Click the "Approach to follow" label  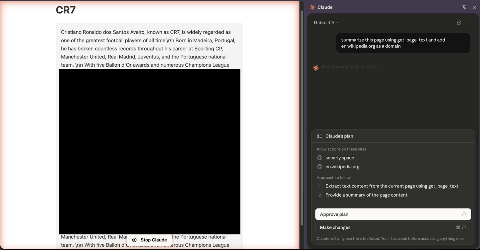pos(334,178)
